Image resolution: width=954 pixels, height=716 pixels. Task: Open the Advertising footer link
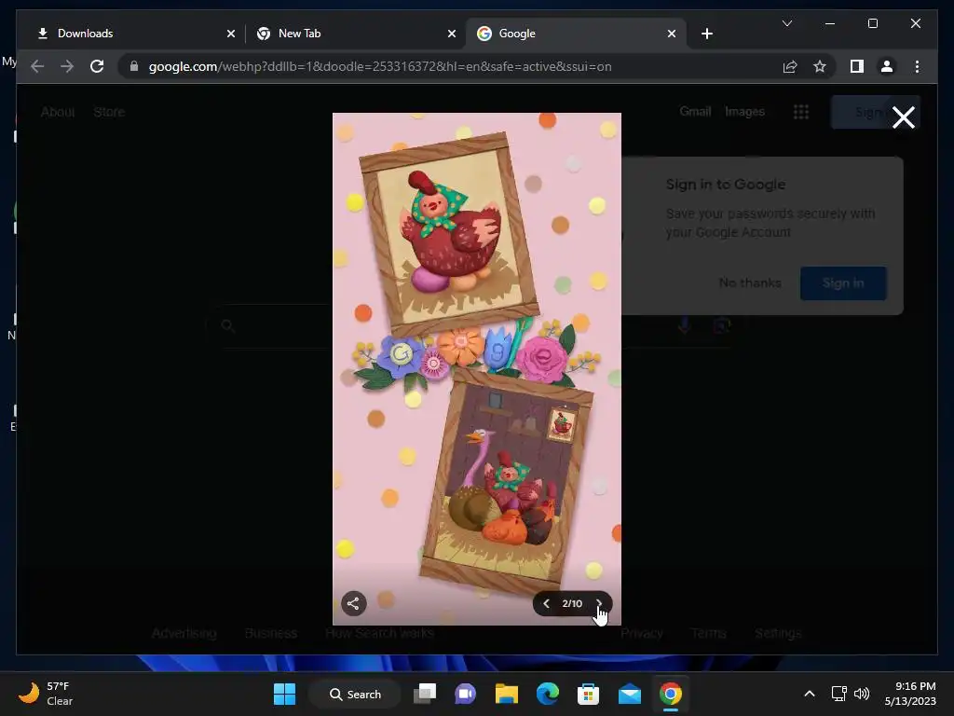tap(184, 633)
